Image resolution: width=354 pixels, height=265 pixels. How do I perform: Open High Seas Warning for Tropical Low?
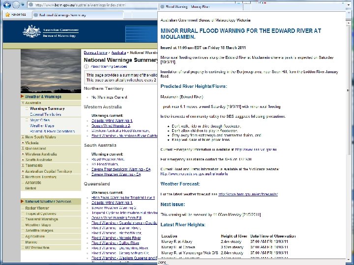coord(123,198)
